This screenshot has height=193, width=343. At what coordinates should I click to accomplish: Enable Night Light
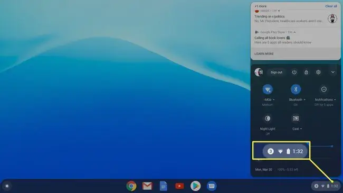pyautogui.click(x=268, y=118)
